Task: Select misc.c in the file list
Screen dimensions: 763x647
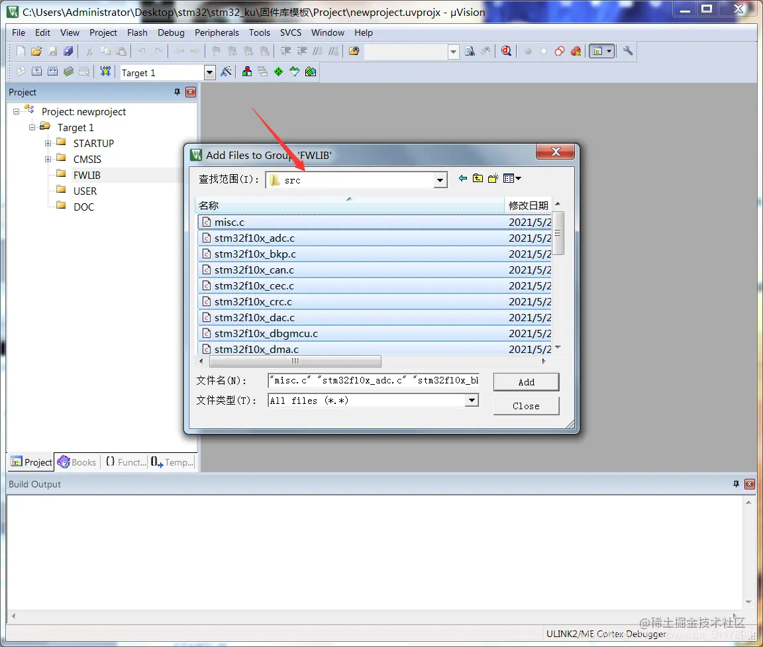Action: tap(374, 223)
